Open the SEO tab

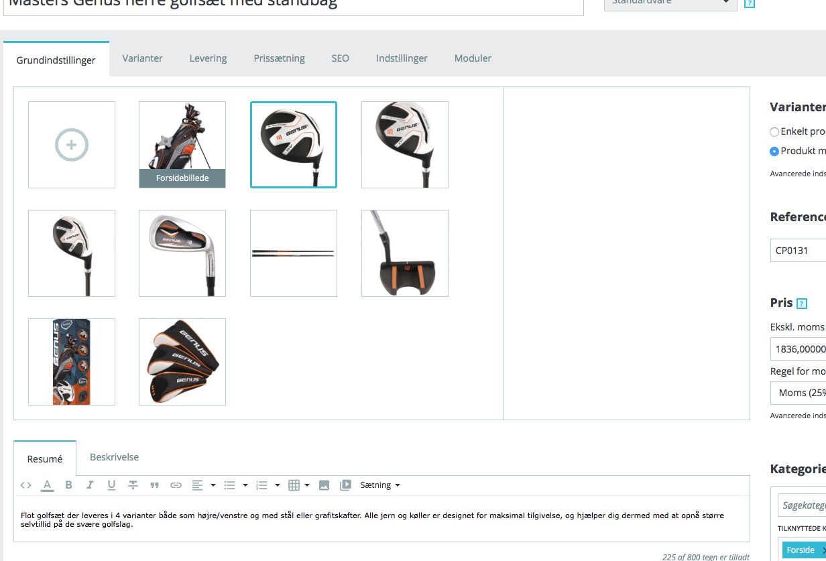pyautogui.click(x=340, y=58)
